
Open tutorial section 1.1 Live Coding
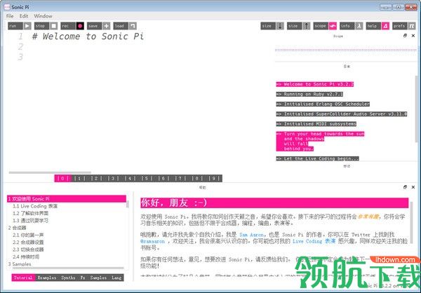coord(35,206)
